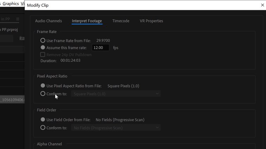Image resolution: width=266 pixels, height=149 pixels.
Task: Open the No Fields (Progressive Scan) dropdown
Action: (x=116, y=128)
